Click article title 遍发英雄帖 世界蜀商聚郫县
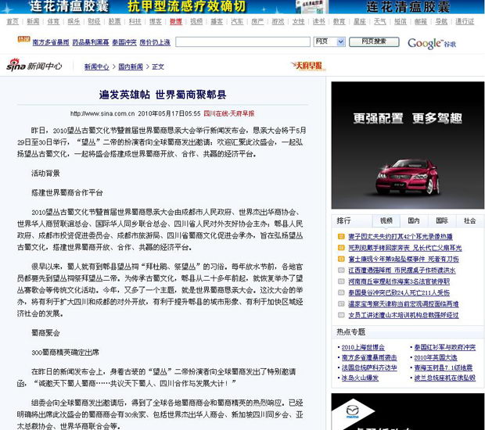 pyautogui.click(x=163, y=95)
